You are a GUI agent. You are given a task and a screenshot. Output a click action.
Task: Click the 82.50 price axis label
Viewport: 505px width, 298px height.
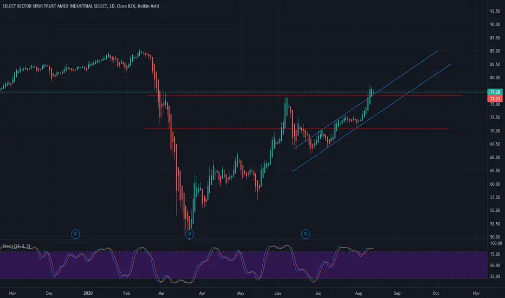tap(495, 64)
